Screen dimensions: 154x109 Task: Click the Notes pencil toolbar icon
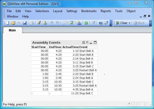point(93,23)
